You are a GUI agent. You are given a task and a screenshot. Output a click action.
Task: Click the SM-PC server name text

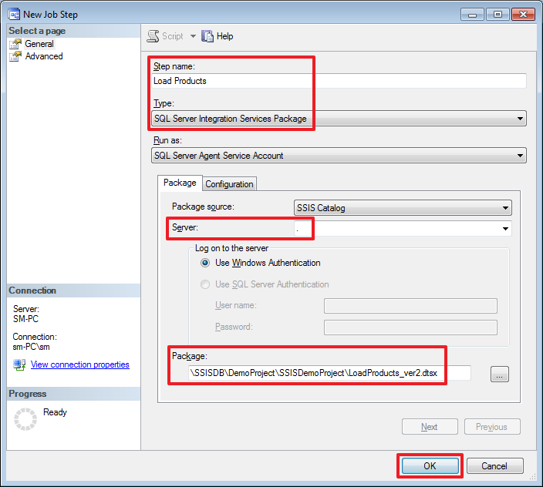point(25,319)
